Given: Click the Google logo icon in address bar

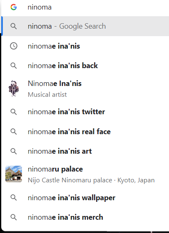Looking at the screenshot, I should (x=14, y=7).
